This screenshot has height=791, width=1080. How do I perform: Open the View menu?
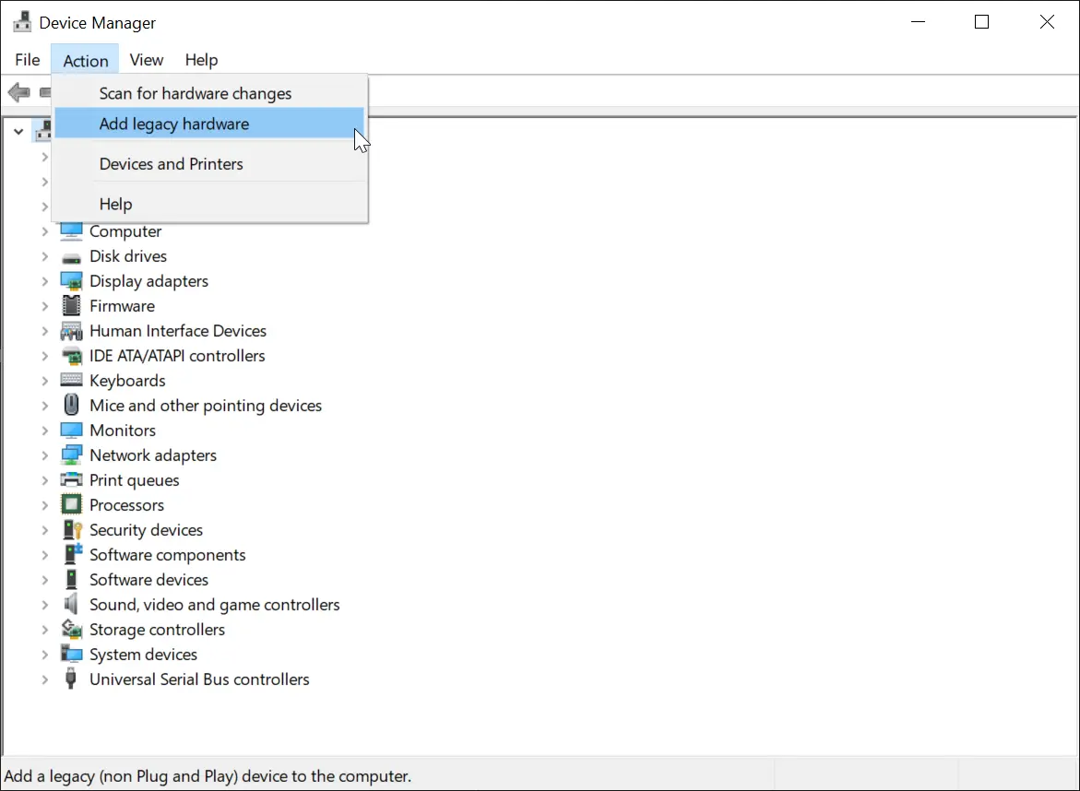click(x=147, y=60)
